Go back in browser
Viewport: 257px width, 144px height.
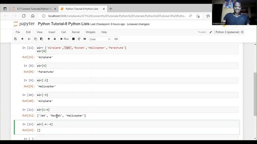click(x=6, y=16)
